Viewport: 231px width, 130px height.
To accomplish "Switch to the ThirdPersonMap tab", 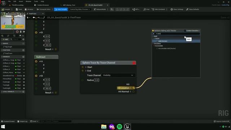I will 18,5.
